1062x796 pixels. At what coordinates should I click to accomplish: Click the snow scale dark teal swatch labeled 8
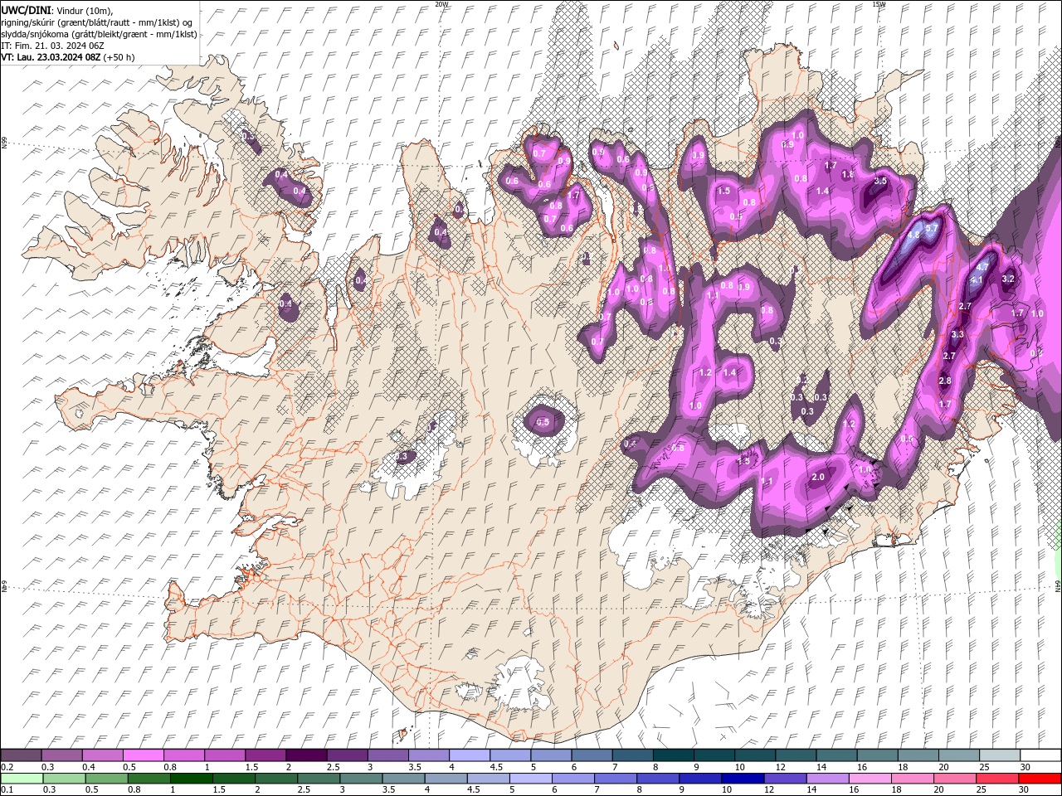pyautogui.click(x=674, y=755)
